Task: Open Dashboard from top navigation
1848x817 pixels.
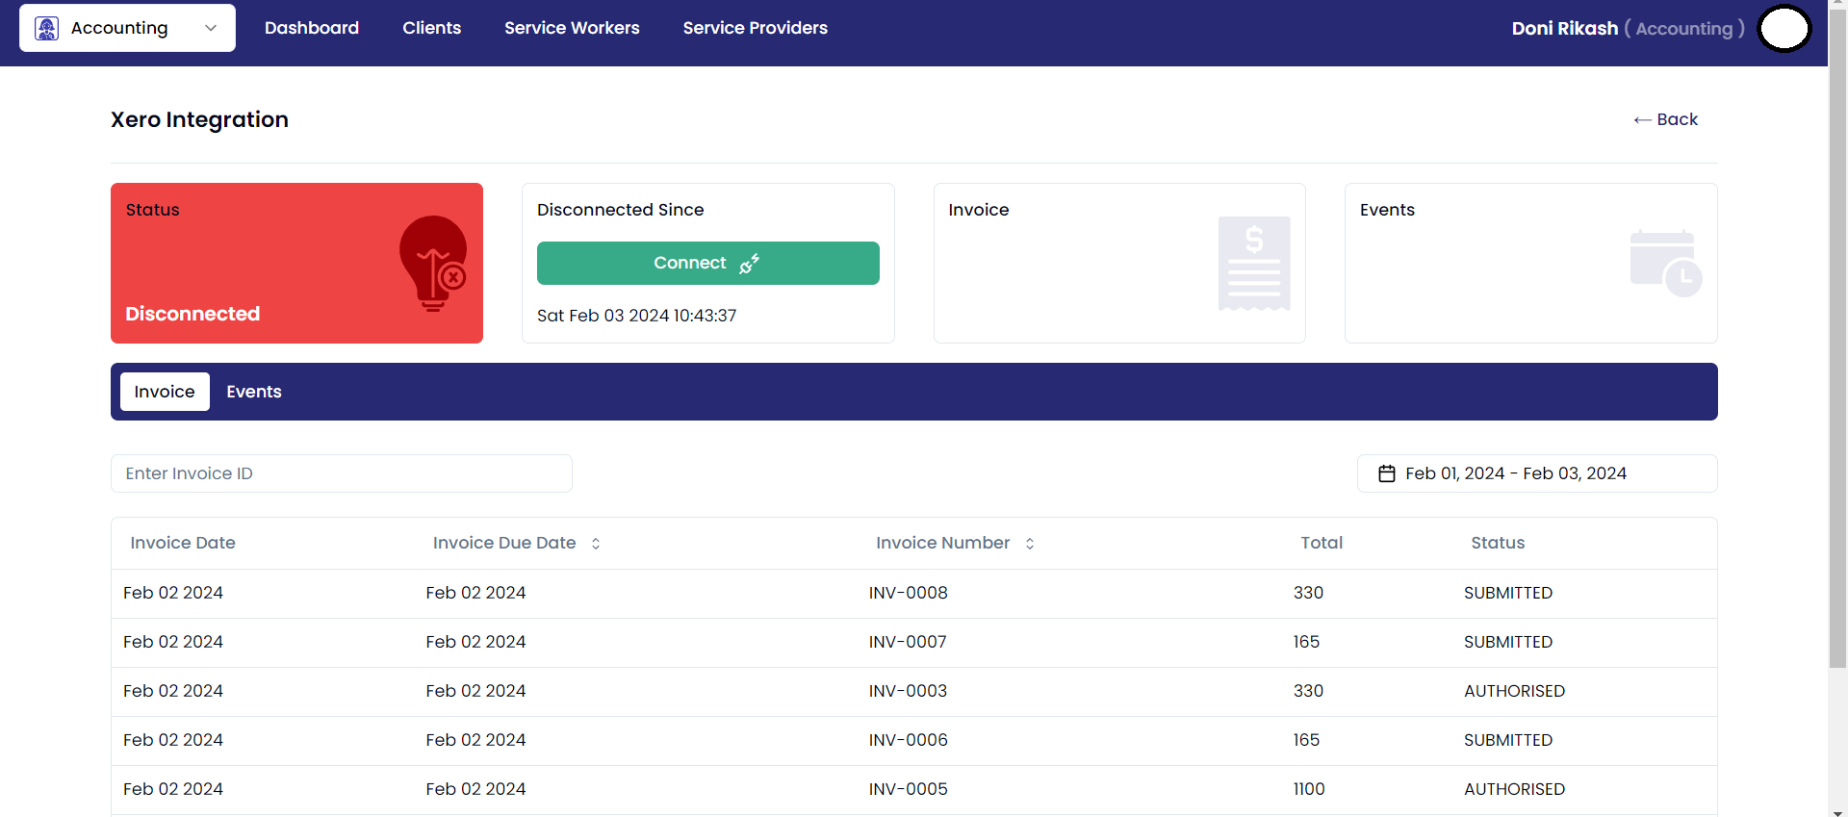Action: click(x=312, y=28)
